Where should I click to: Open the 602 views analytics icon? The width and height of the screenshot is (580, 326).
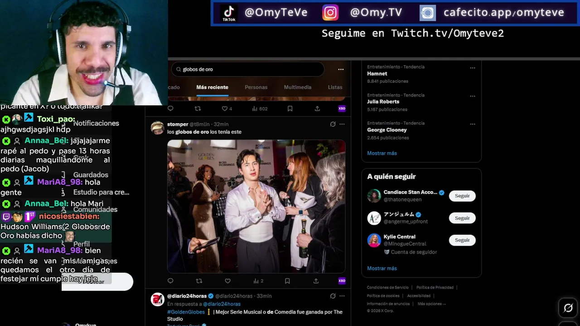click(x=260, y=109)
